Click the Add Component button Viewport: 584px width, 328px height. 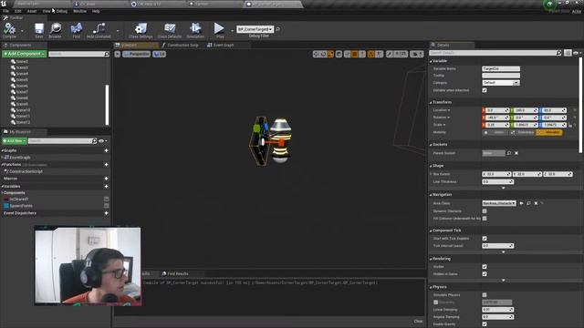point(25,54)
